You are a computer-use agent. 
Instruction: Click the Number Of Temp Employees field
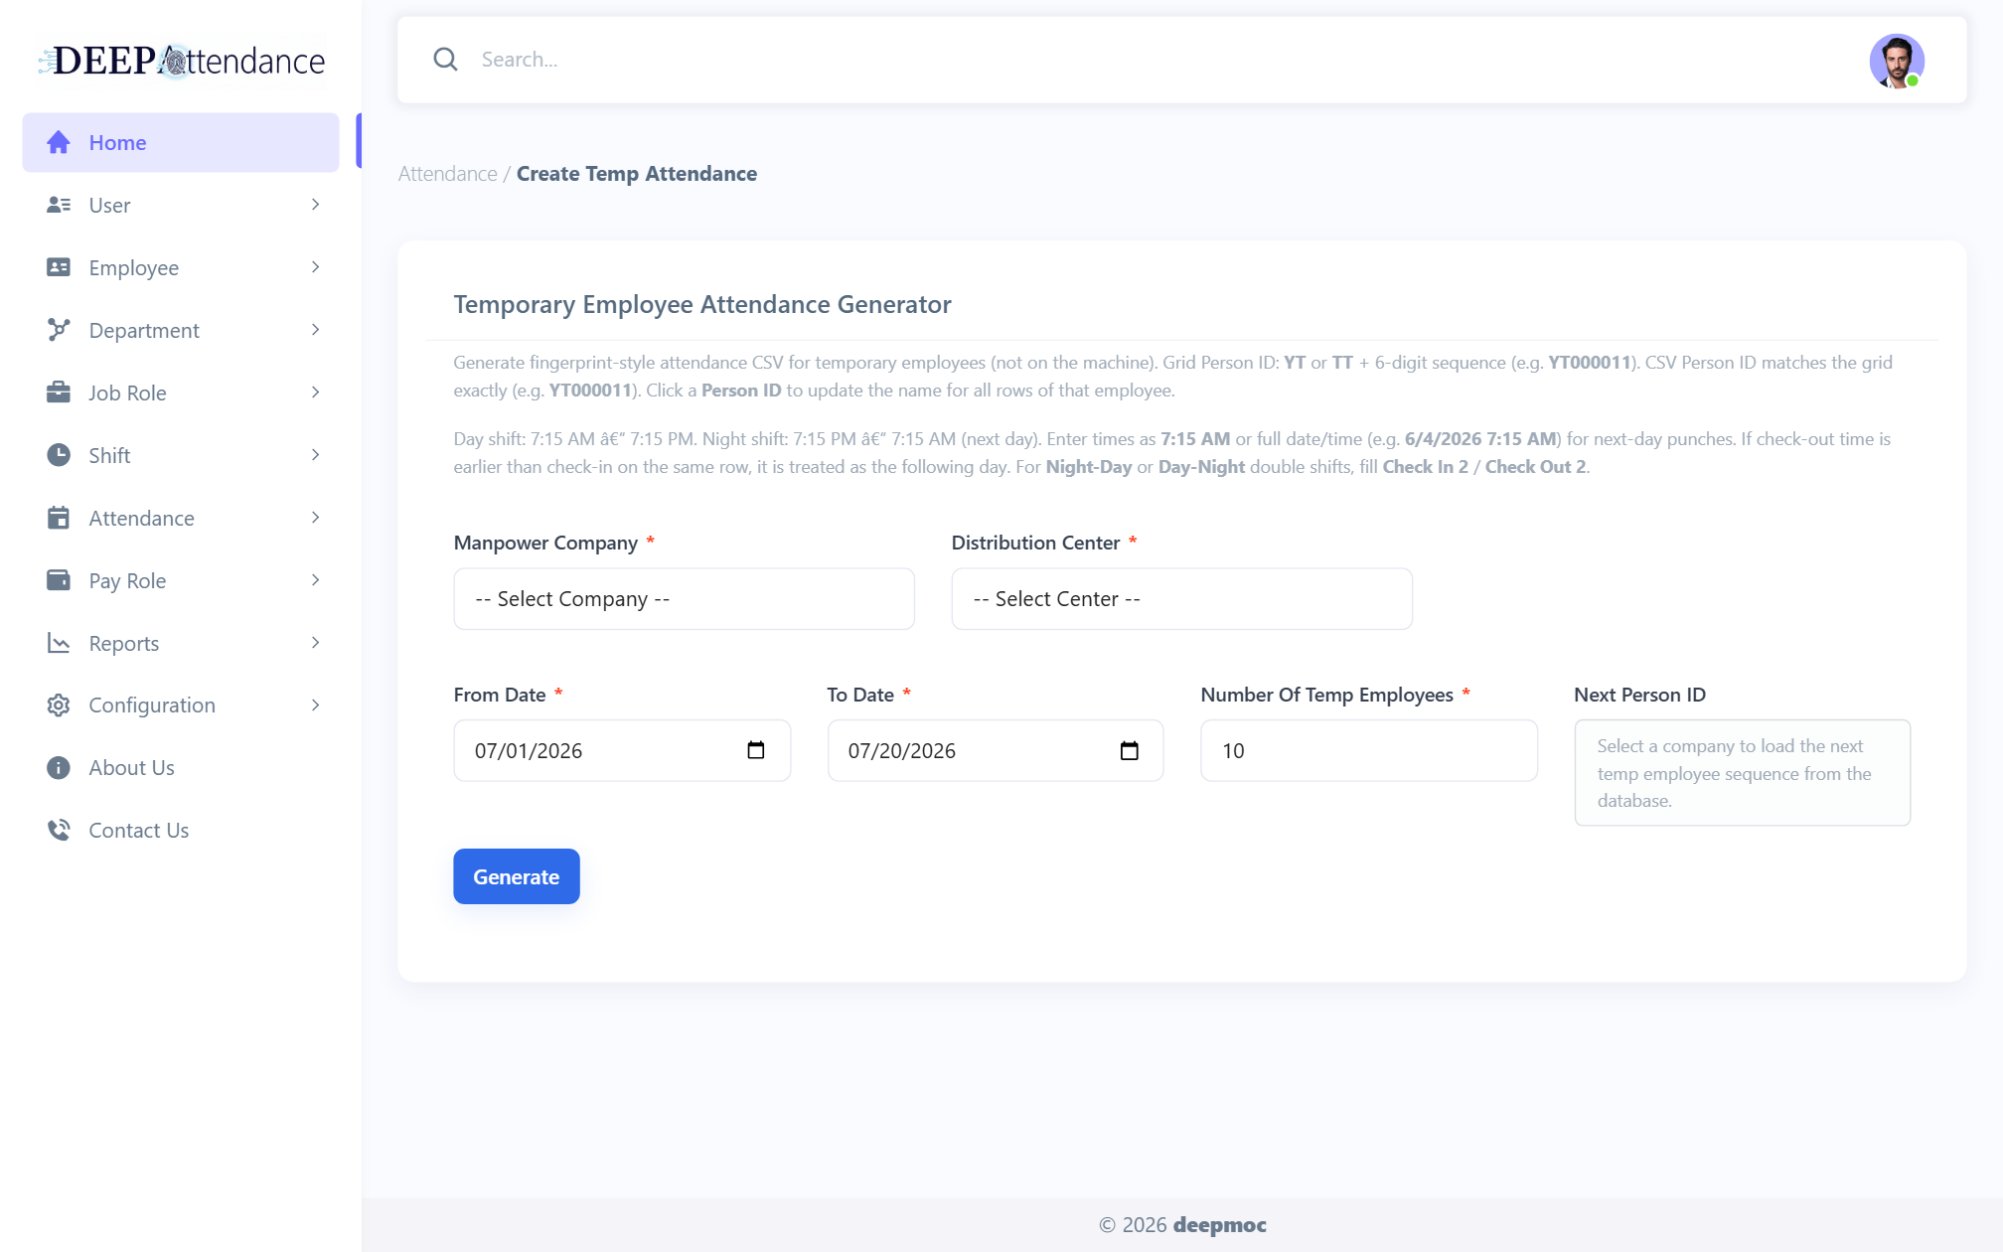pos(1369,750)
